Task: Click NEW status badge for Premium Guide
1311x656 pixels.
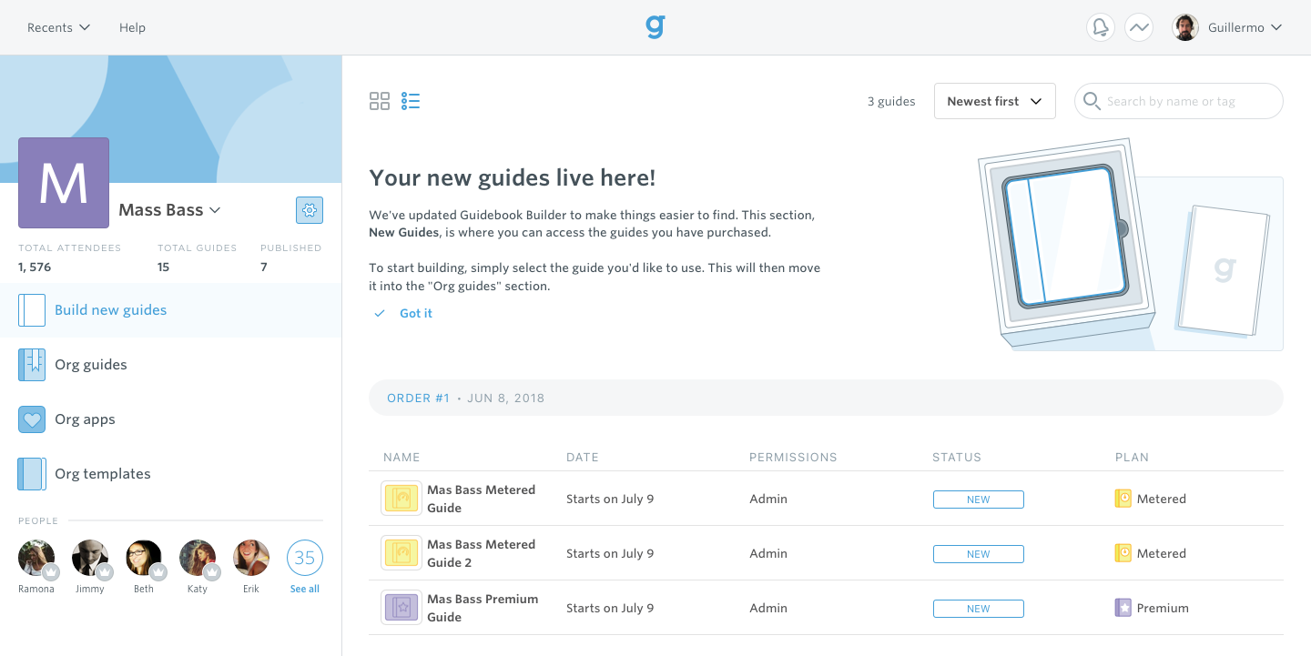Action: [978, 609]
